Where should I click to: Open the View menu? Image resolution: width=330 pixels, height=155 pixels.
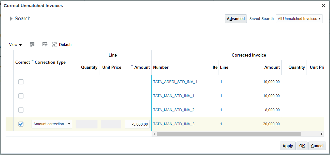[16, 45]
